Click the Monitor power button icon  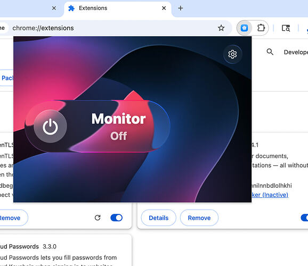(x=50, y=127)
